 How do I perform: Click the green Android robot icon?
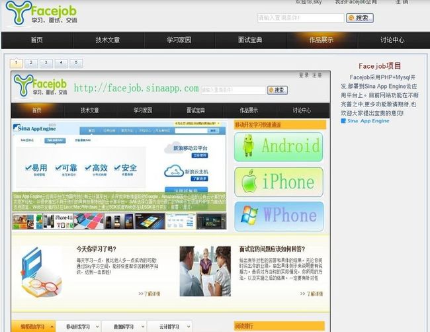(x=248, y=146)
